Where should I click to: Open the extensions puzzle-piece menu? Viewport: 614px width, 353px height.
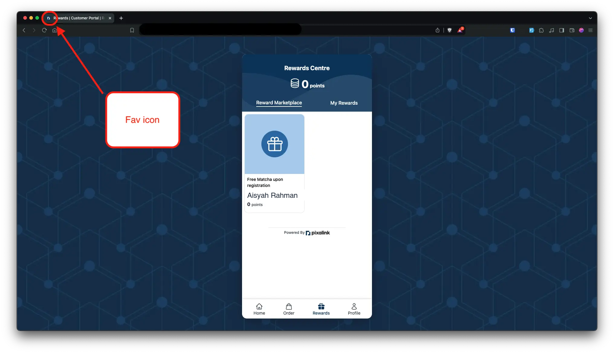(x=541, y=30)
